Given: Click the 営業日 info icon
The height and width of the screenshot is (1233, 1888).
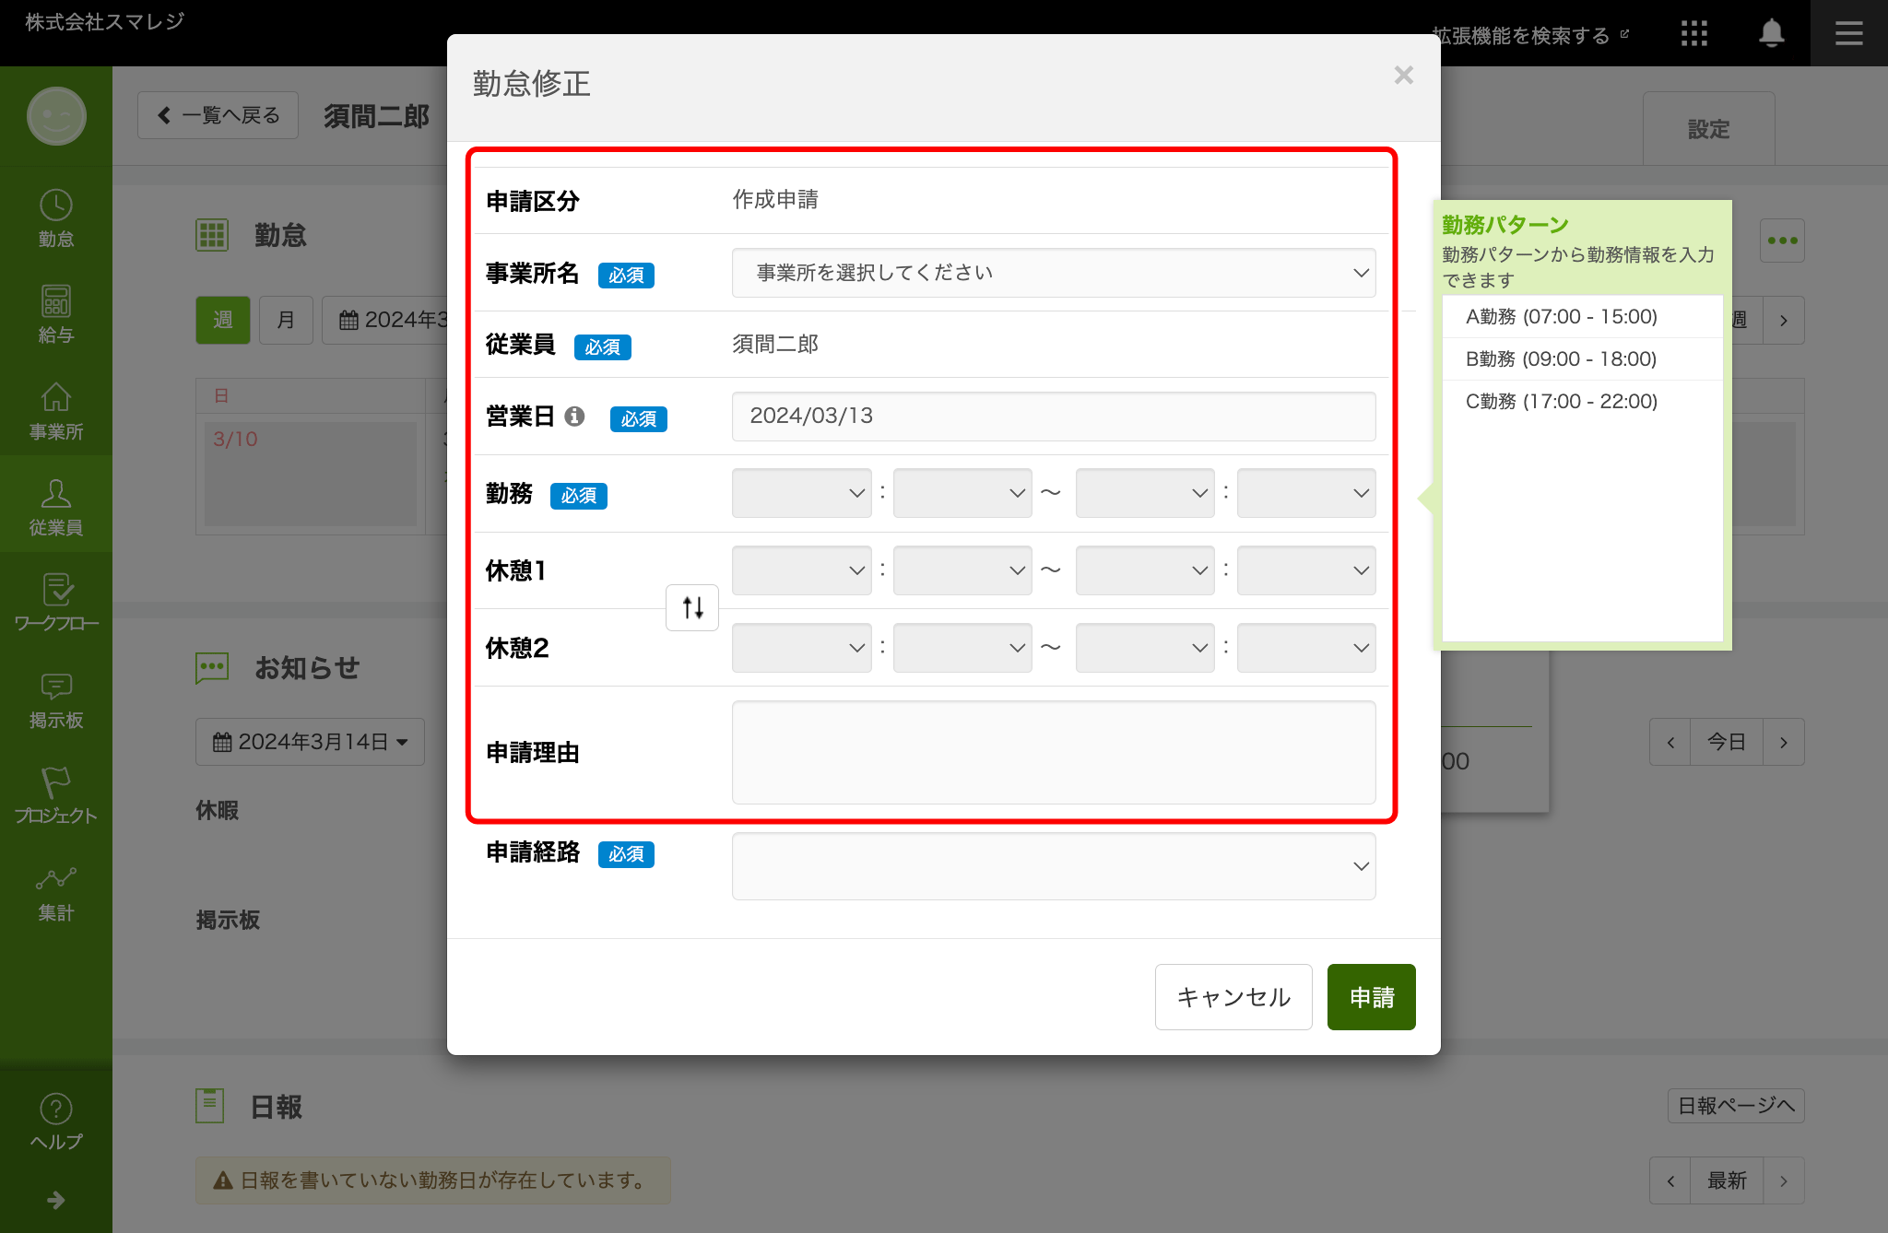Looking at the screenshot, I should (x=574, y=417).
